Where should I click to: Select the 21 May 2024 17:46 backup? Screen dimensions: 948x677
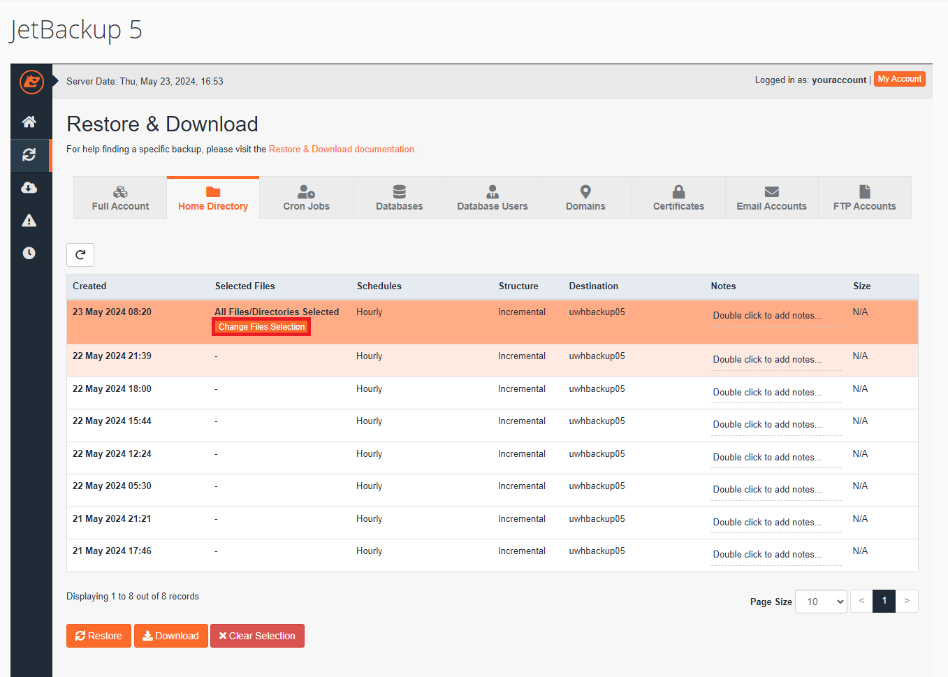point(493,555)
